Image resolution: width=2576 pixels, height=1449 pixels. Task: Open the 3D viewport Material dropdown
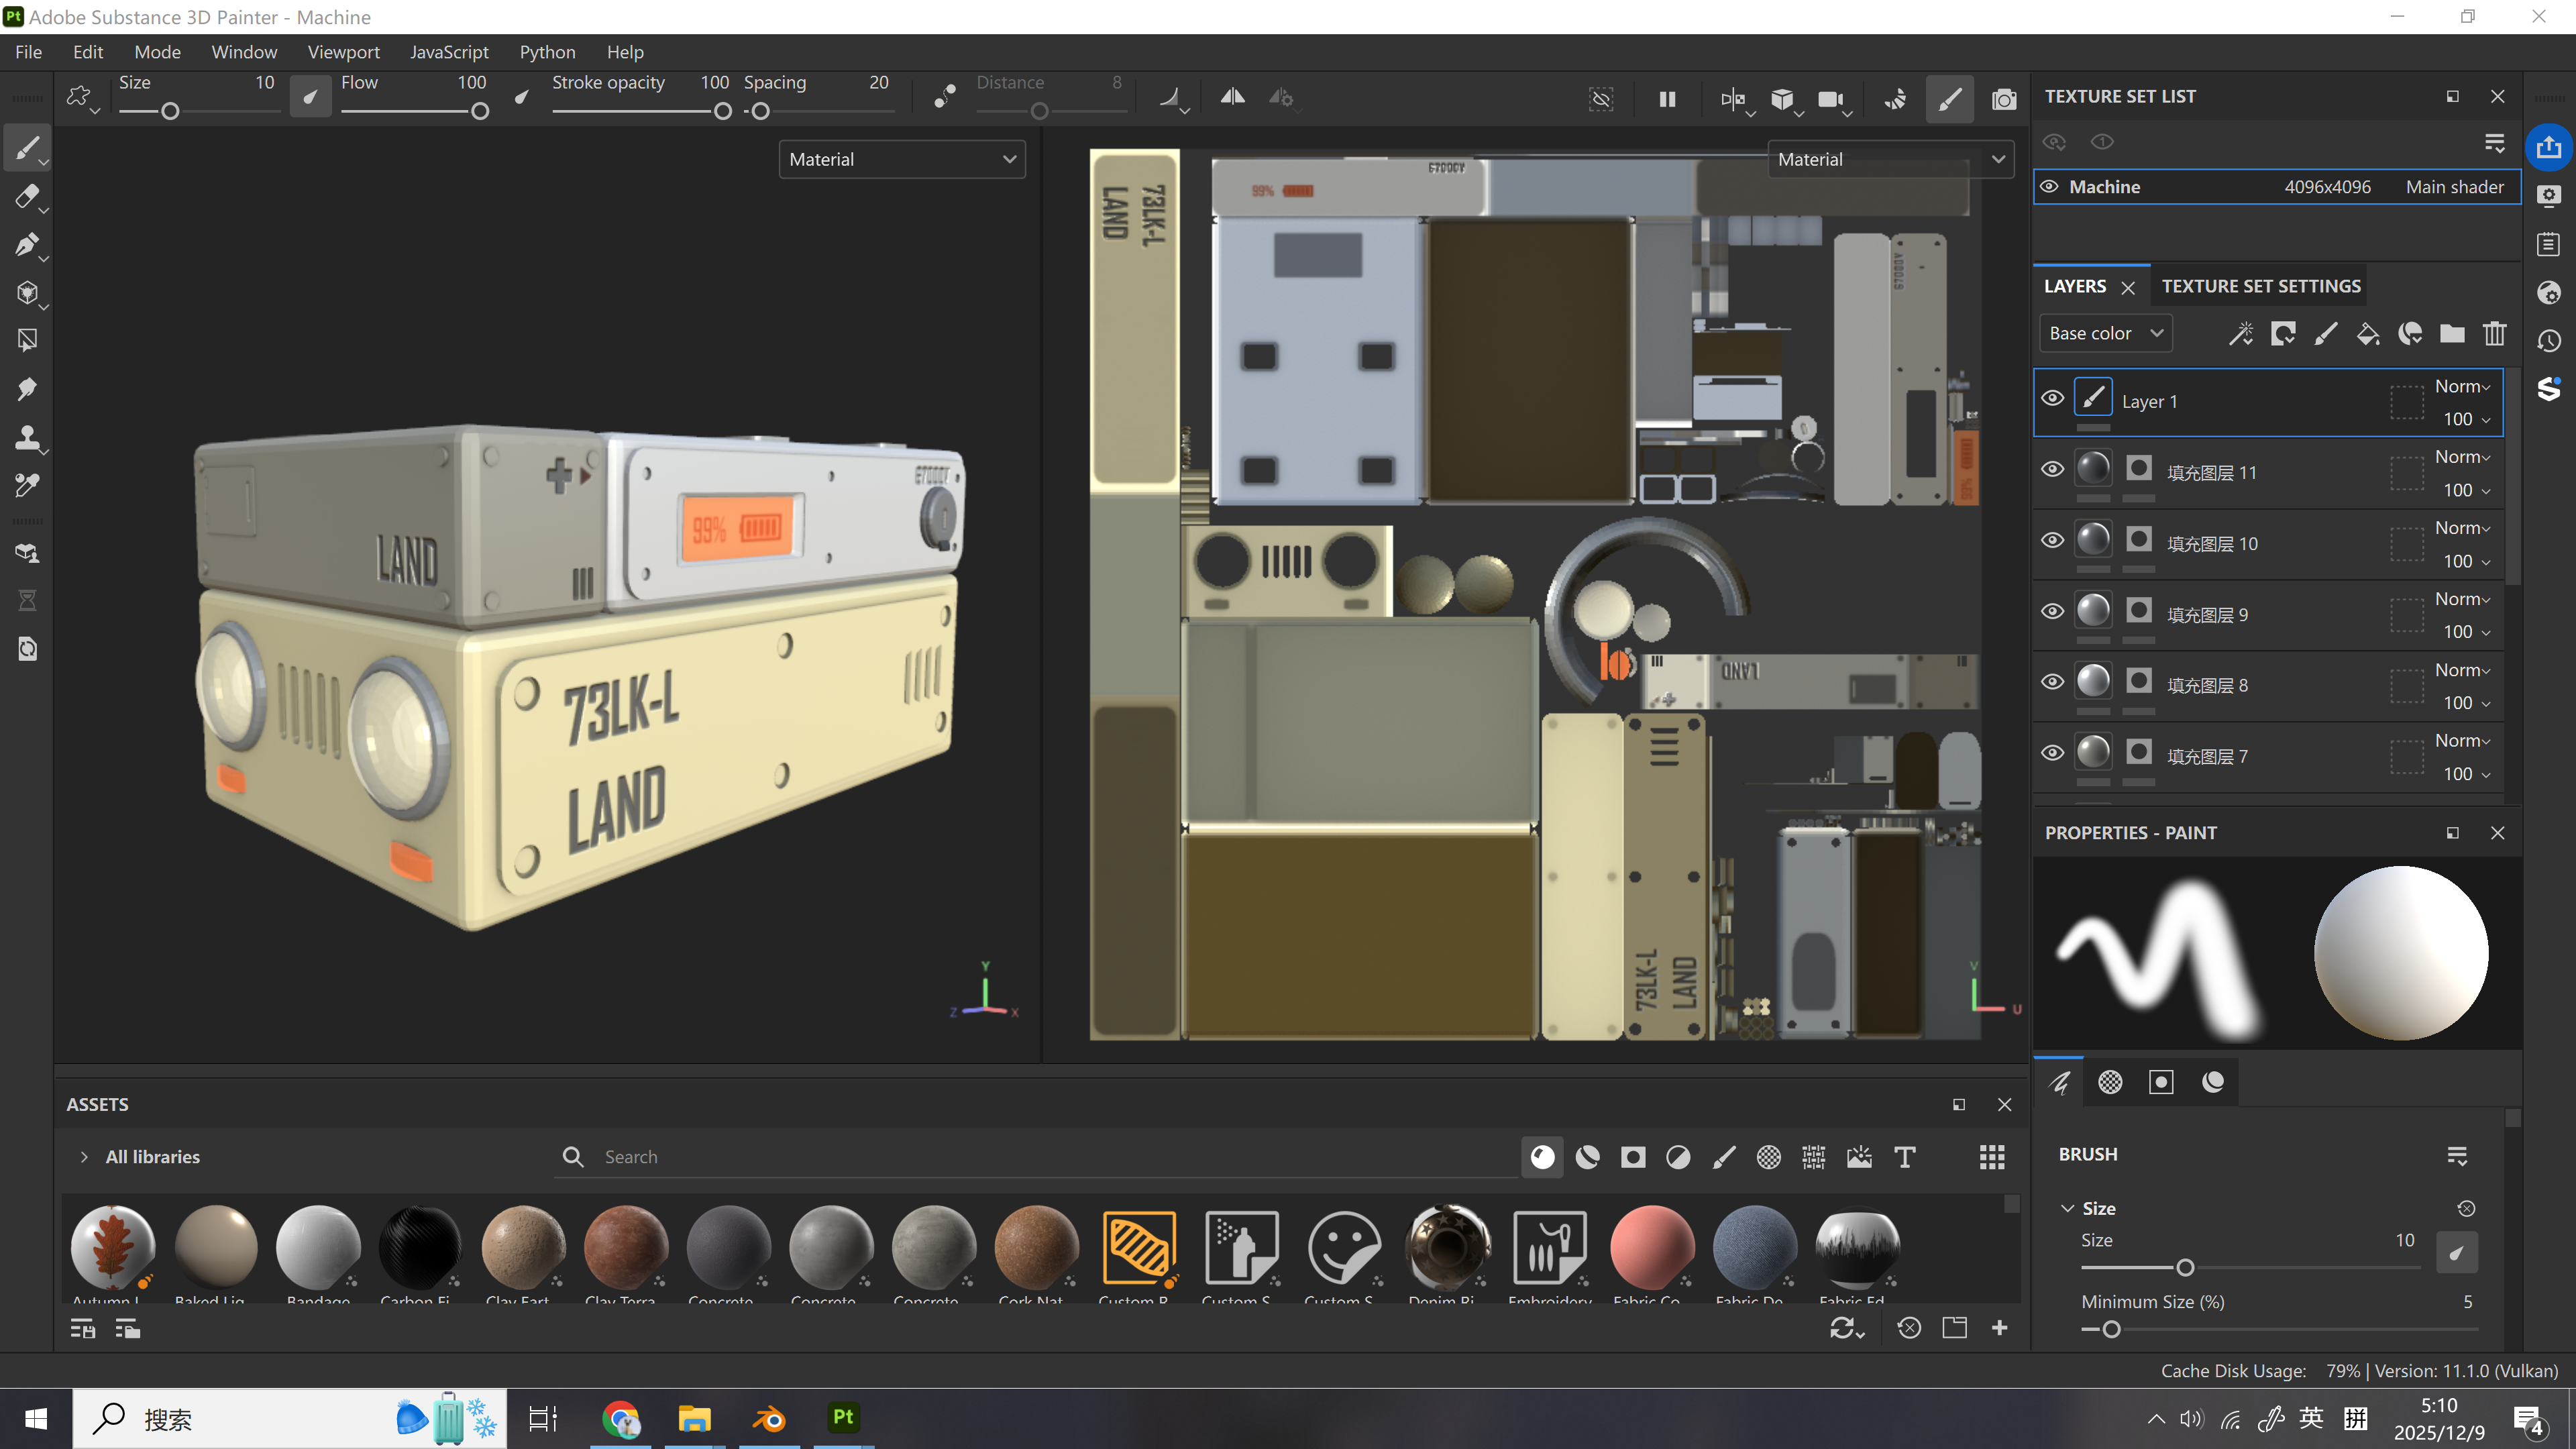tap(901, 160)
